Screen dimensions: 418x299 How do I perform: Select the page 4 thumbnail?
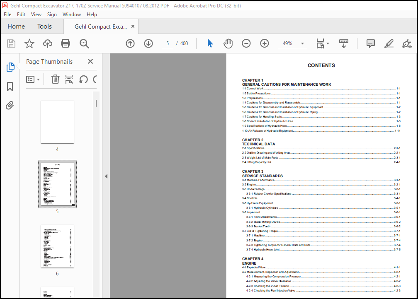click(57, 122)
